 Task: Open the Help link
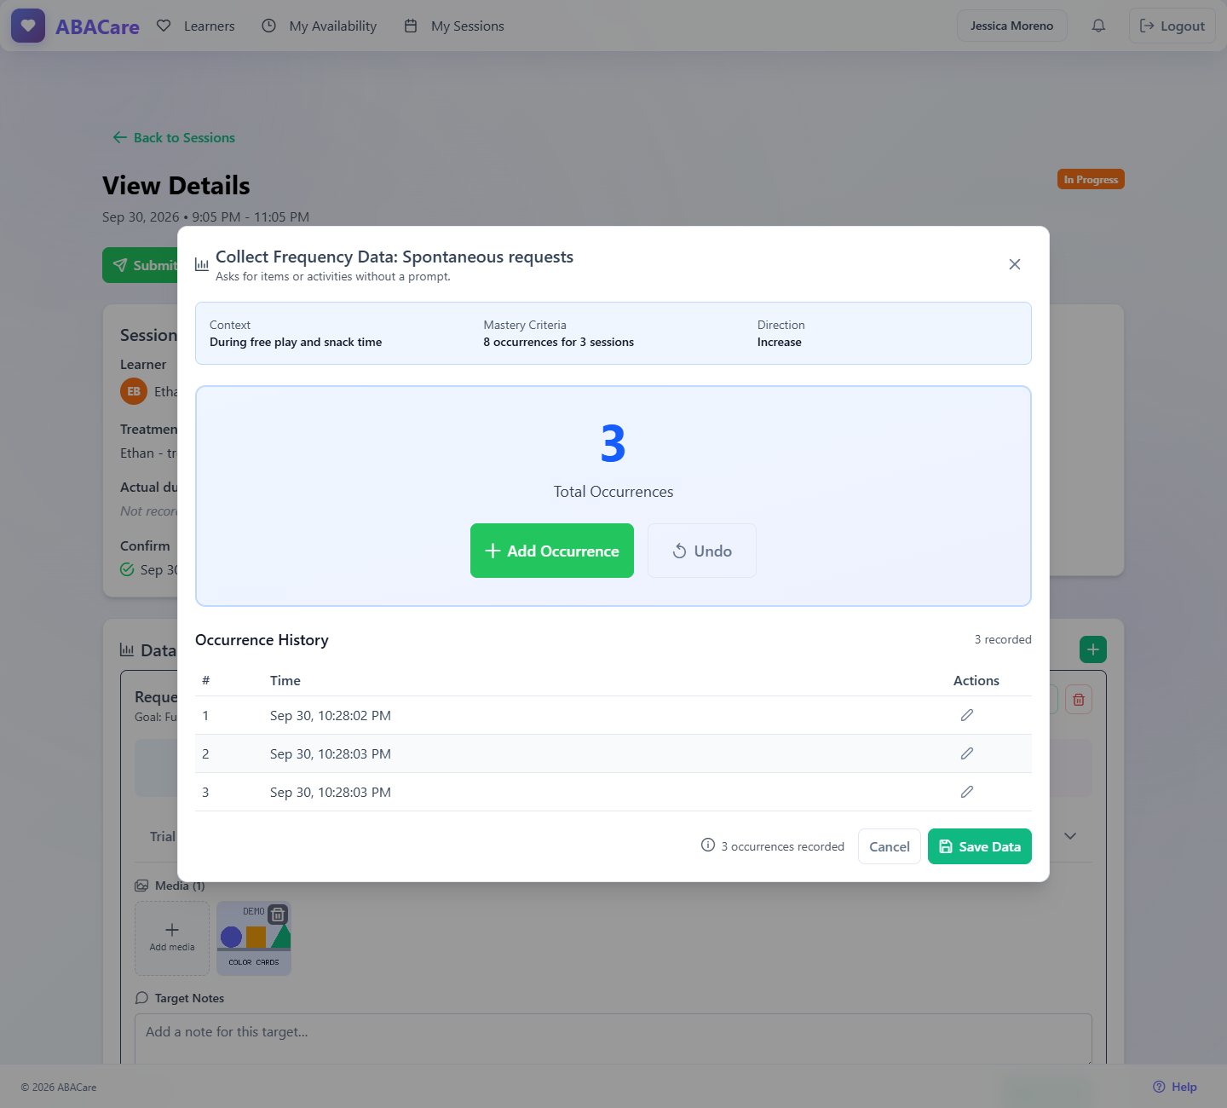[x=1175, y=1087]
